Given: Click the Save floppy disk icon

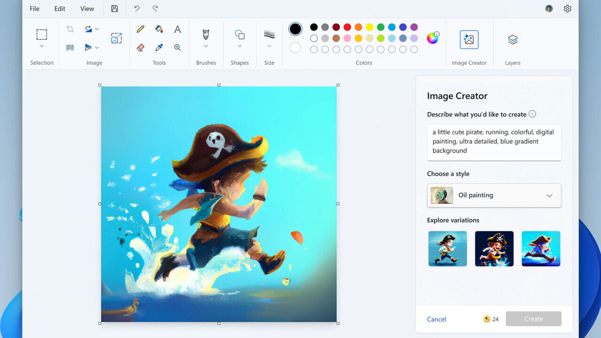Looking at the screenshot, I should pos(115,8).
